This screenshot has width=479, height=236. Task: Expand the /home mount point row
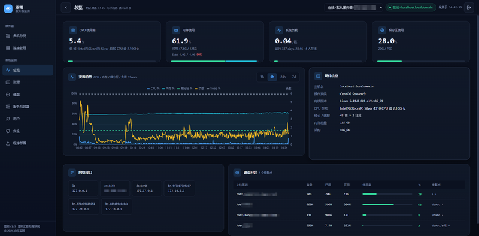click(x=438, y=215)
